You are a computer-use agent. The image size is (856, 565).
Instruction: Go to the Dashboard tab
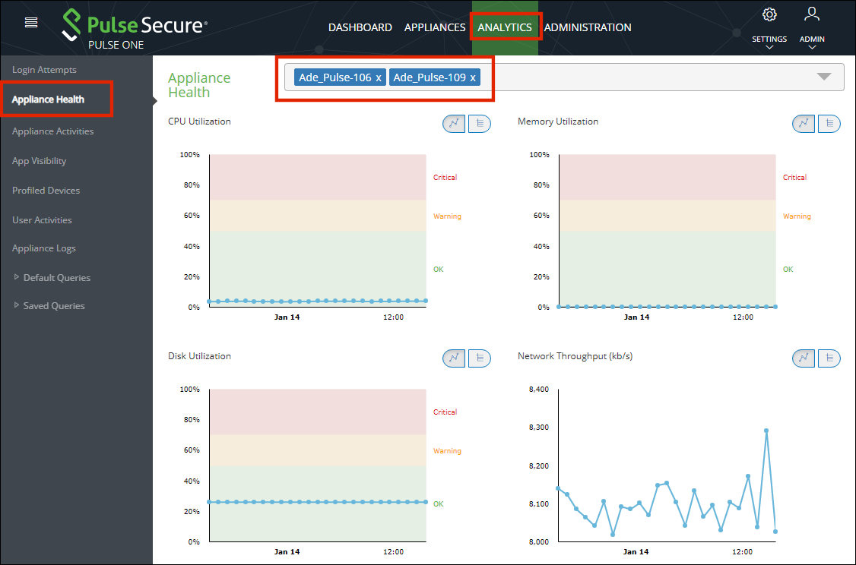tap(360, 27)
